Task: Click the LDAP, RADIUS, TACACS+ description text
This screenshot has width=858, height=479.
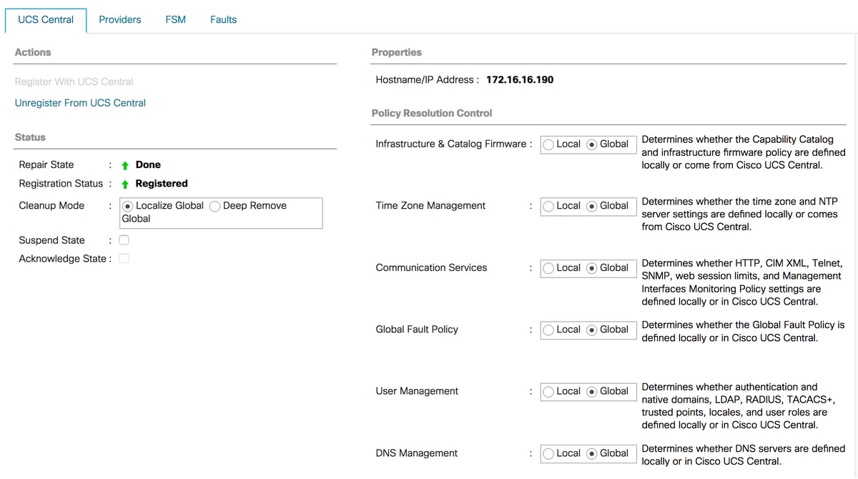Action: click(739, 406)
